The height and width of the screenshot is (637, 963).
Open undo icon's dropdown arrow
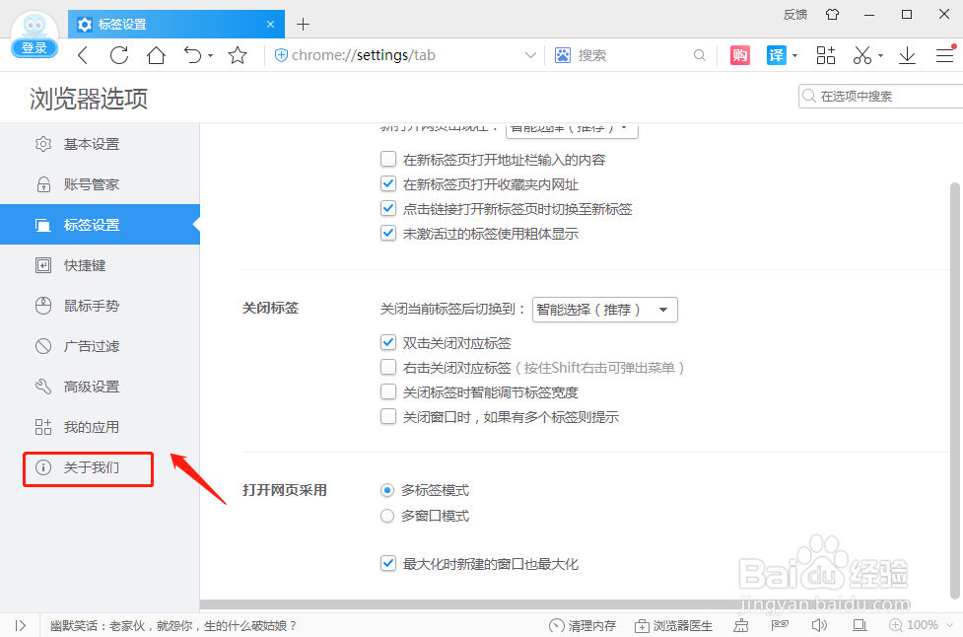(x=211, y=55)
